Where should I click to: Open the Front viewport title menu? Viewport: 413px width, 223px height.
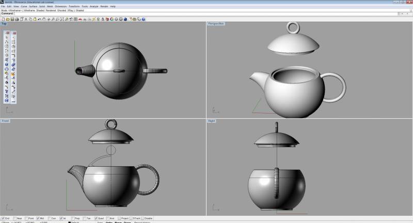pos(5,121)
